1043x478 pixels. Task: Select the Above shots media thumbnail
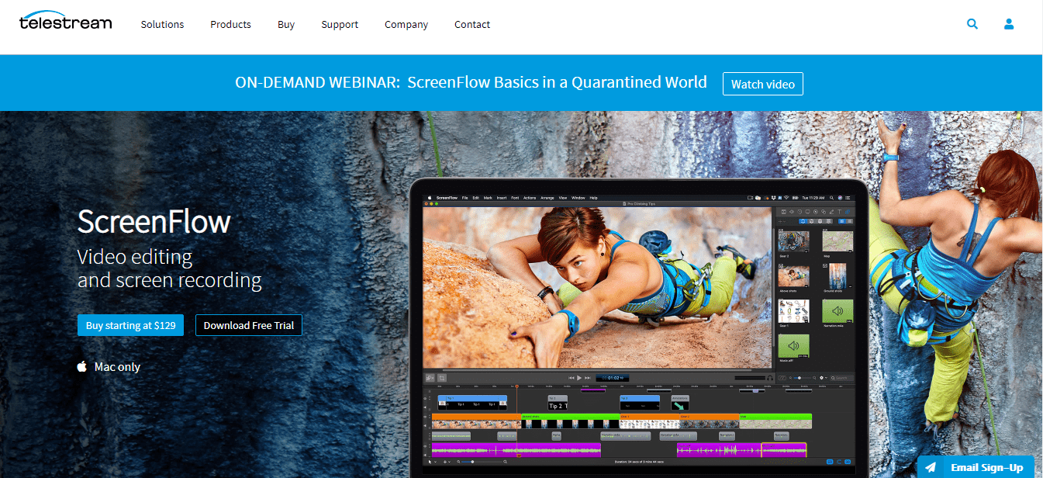793,278
